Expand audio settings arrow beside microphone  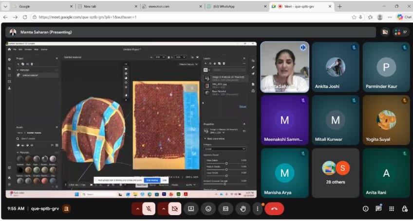tap(137, 208)
